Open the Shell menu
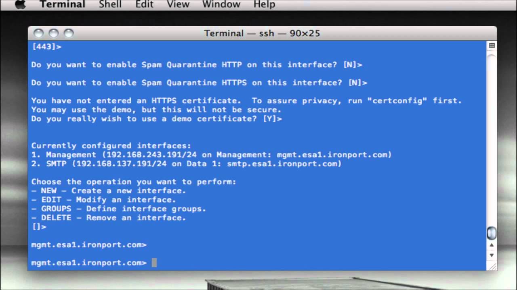The image size is (517, 290). [110, 4]
